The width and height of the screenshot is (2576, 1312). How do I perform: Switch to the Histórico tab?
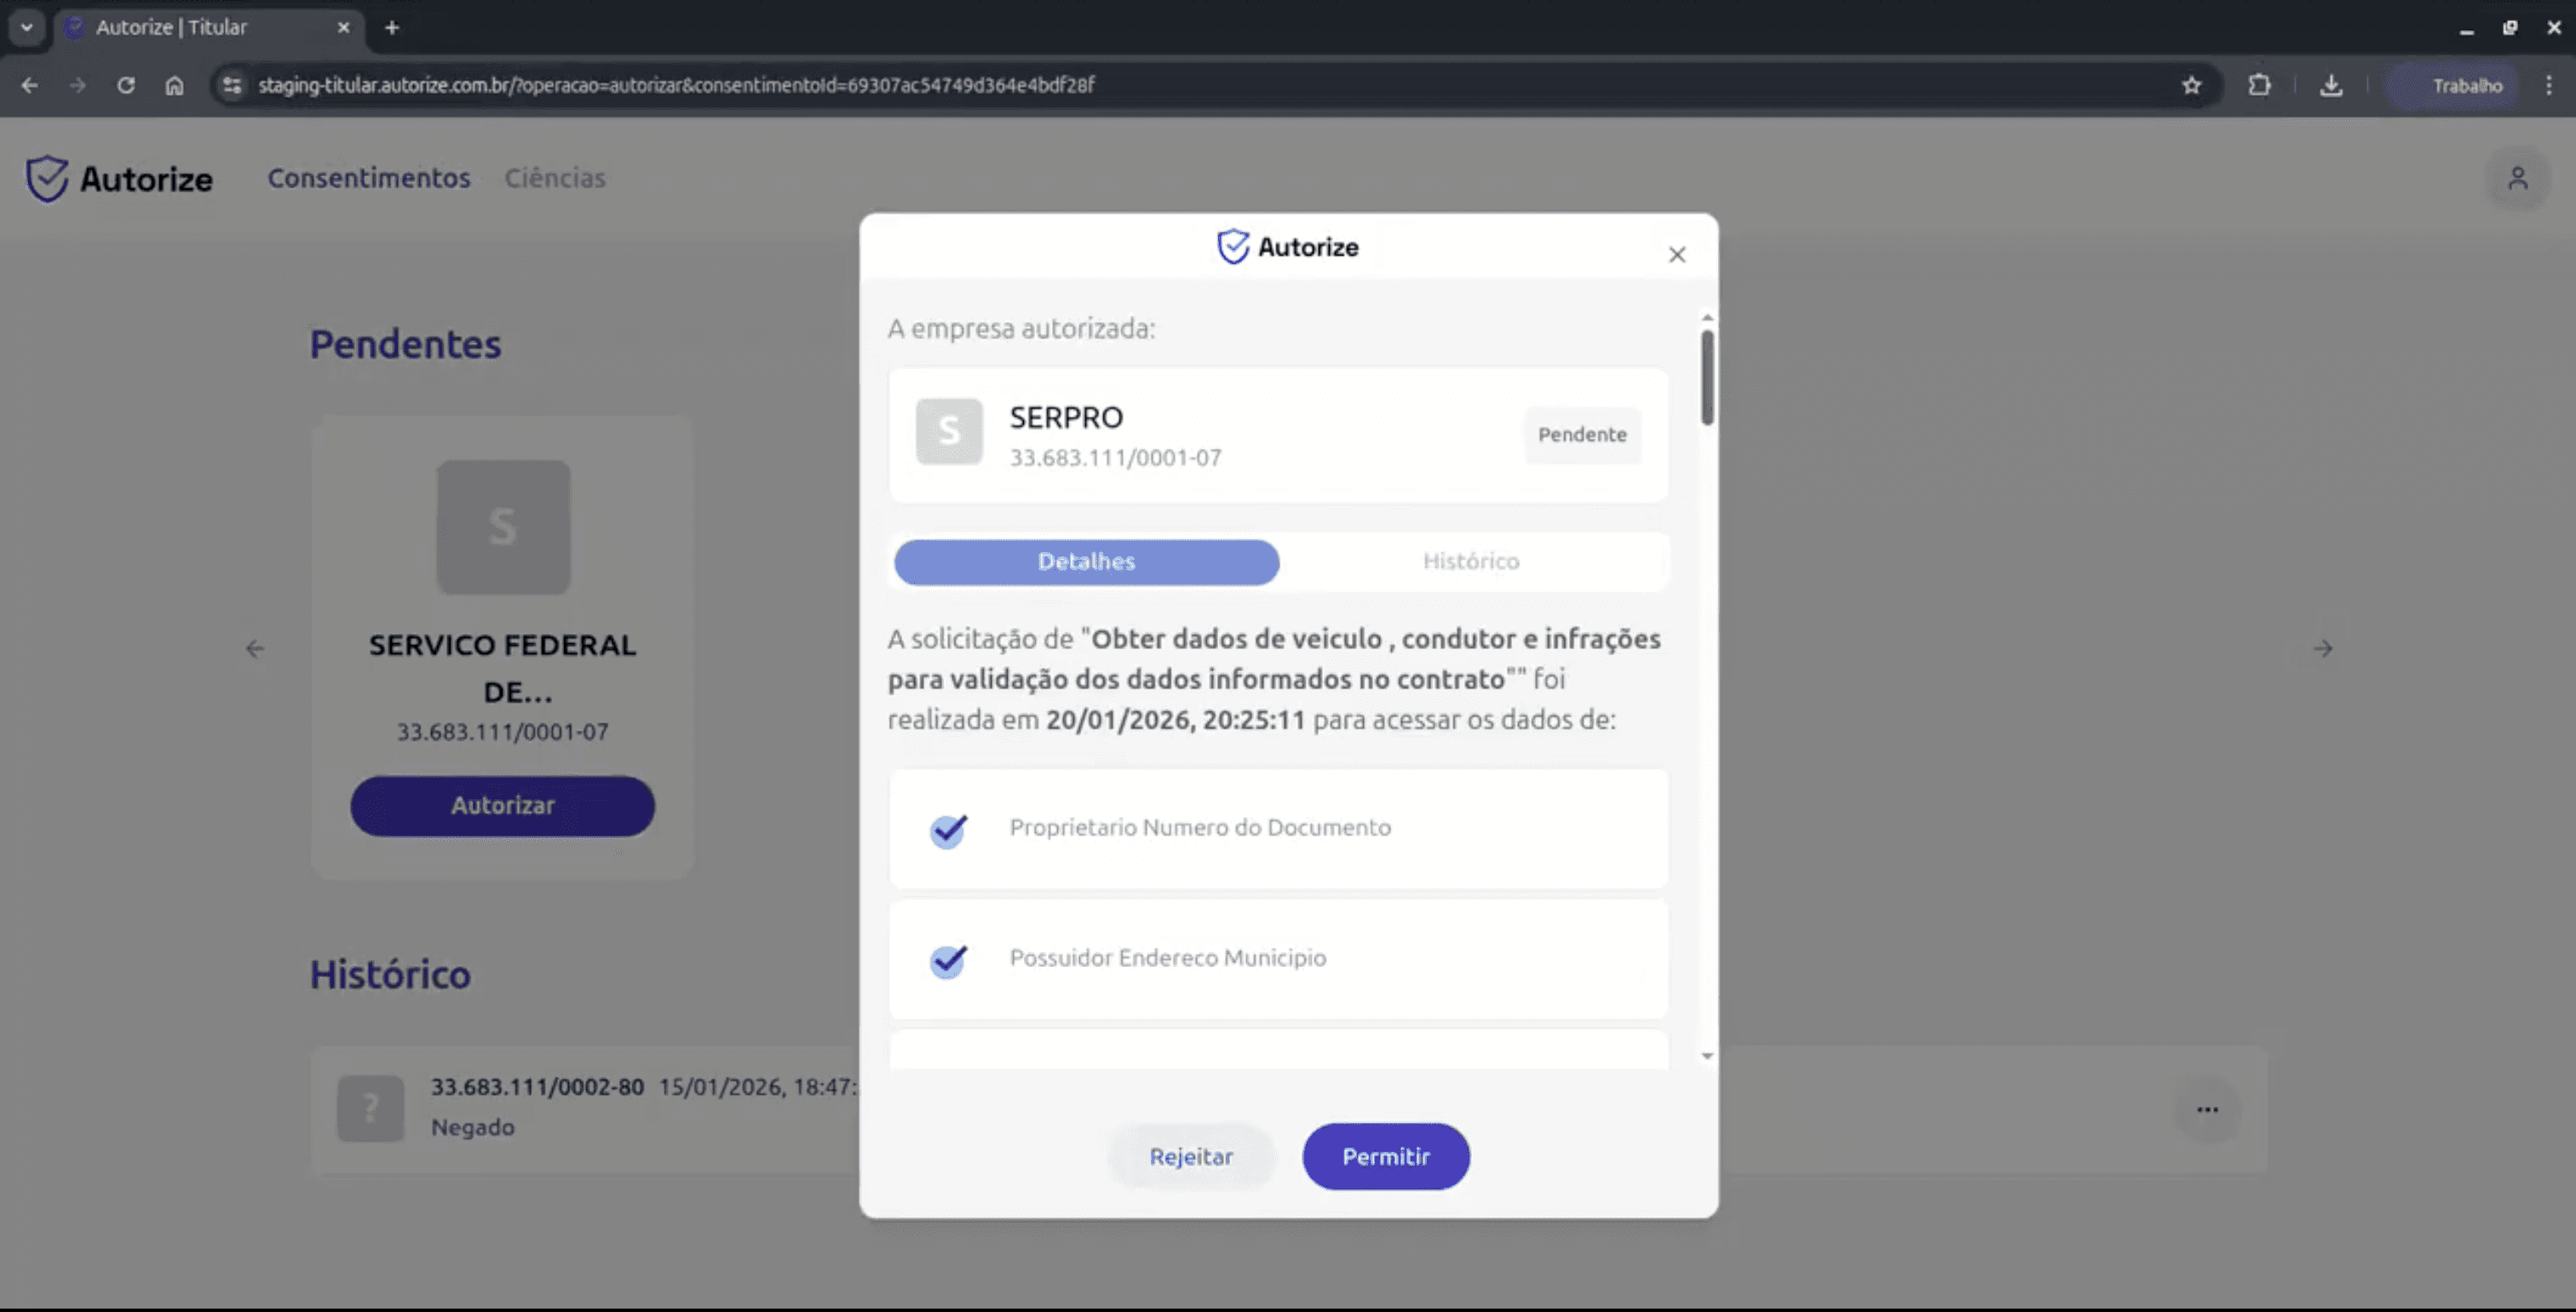(1470, 561)
